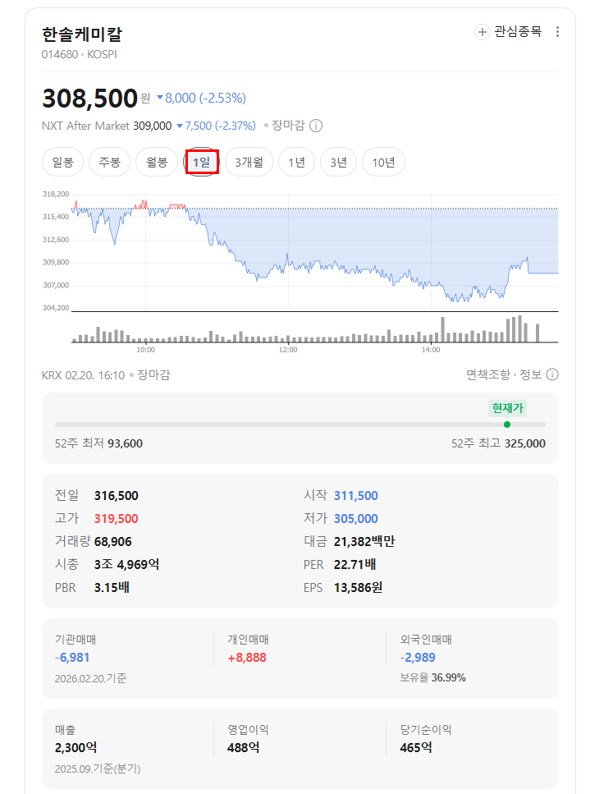
Task: Click the PER 22.71배 value
Action: click(x=355, y=565)
